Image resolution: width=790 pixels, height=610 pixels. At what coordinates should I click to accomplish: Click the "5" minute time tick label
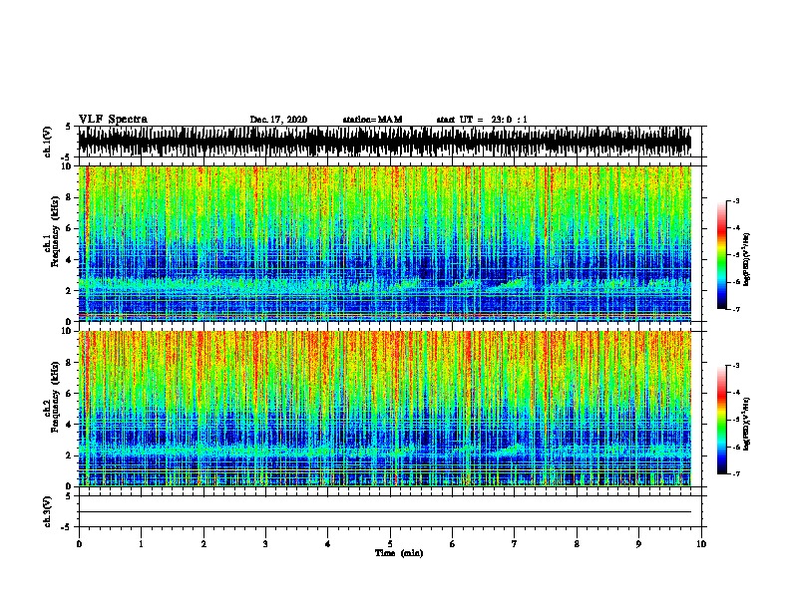390,544
